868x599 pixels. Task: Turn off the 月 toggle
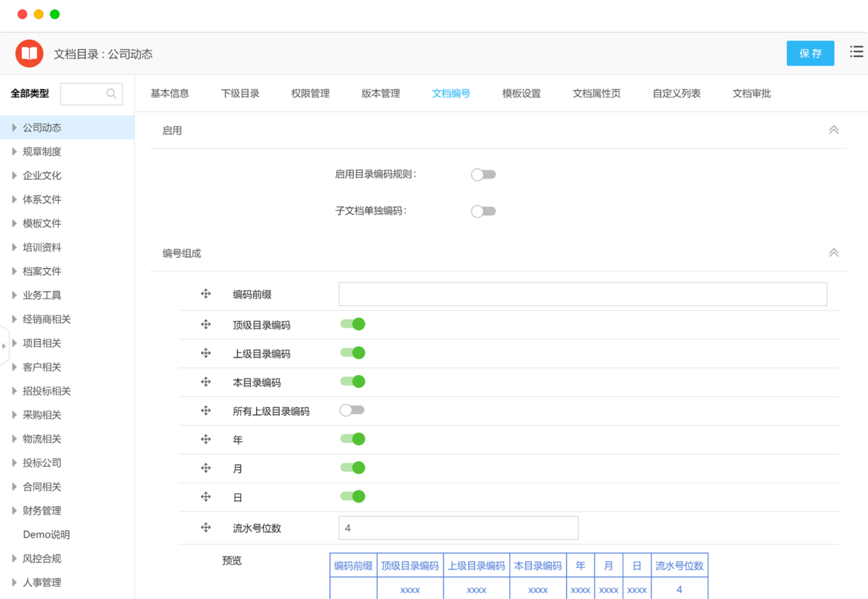pos(352,467)
